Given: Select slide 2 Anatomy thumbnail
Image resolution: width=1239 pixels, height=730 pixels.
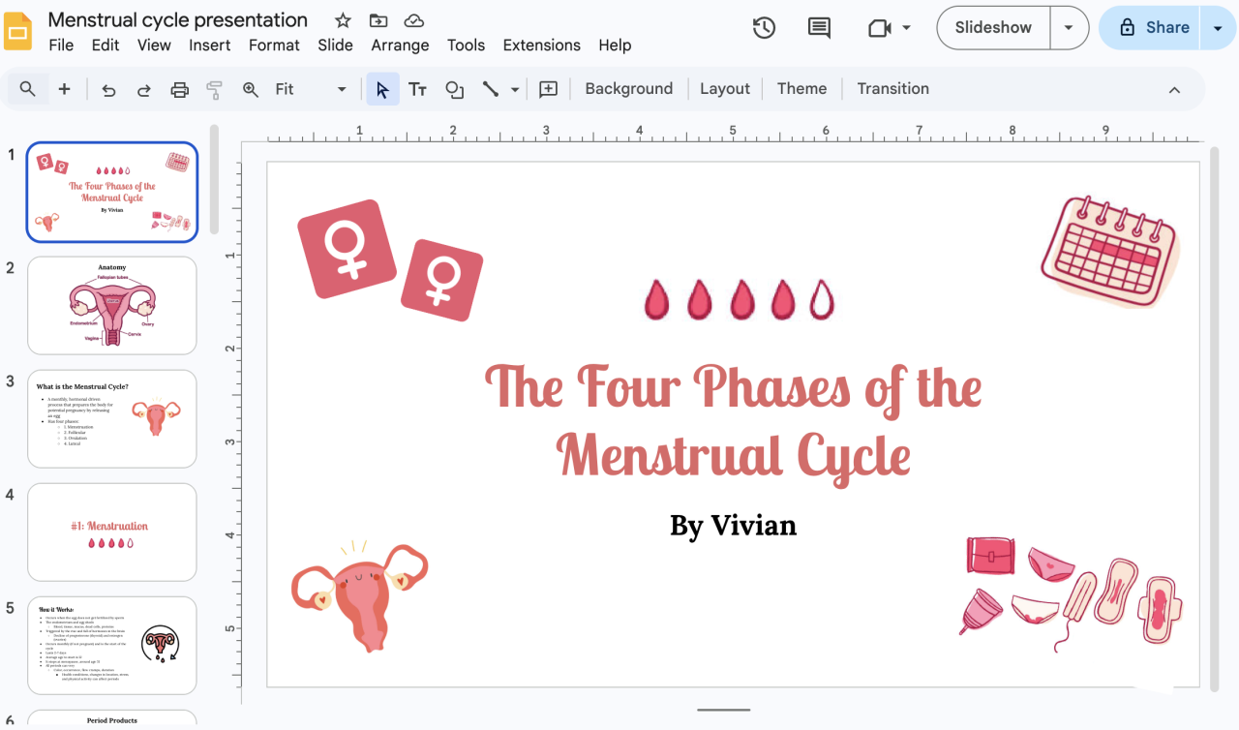Looking at the screenshot, I should click(x=112, y=305).
